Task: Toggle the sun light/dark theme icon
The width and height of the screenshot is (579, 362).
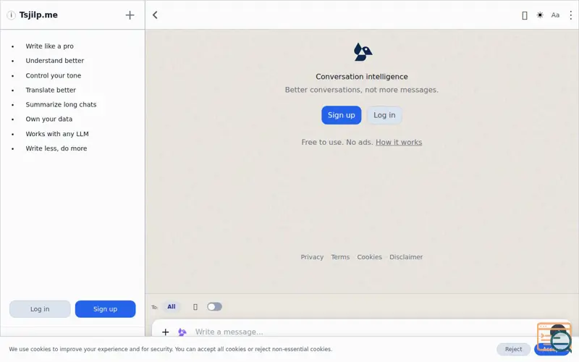Action: 540,15
